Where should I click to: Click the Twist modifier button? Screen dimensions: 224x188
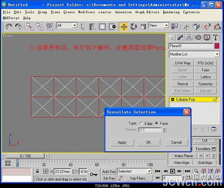pos(205,70)
